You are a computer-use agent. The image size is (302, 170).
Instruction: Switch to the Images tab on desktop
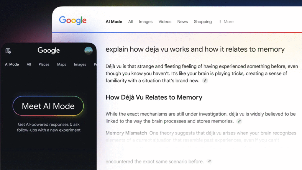[x=146, y=22]
